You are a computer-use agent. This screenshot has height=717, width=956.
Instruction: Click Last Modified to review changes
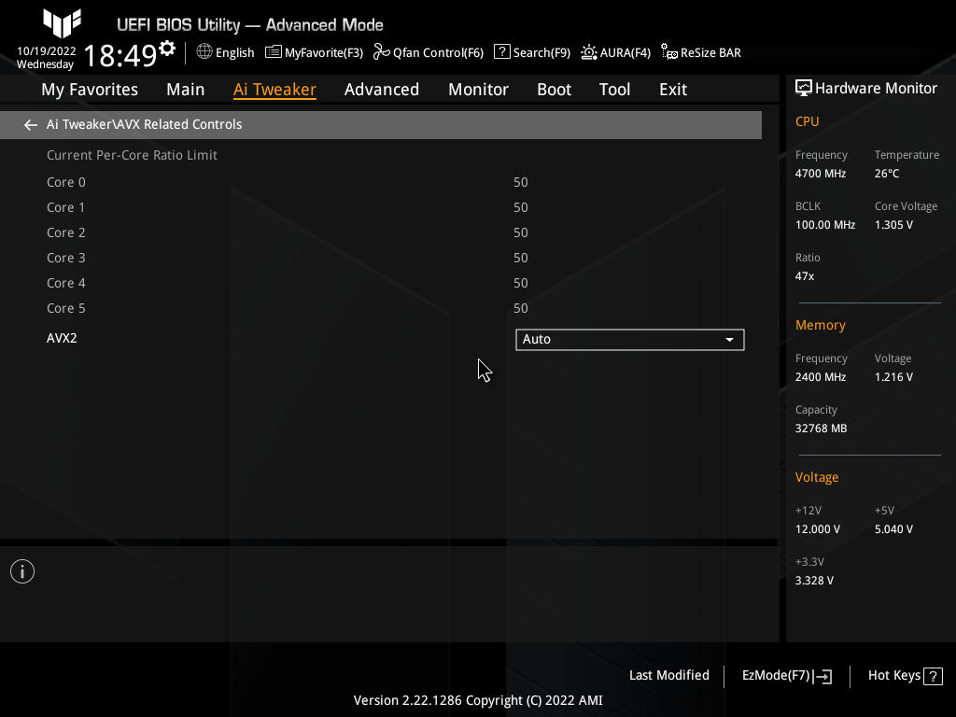[x=669, y=675]
